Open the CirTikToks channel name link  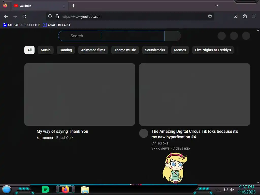(x=160, y=143)
